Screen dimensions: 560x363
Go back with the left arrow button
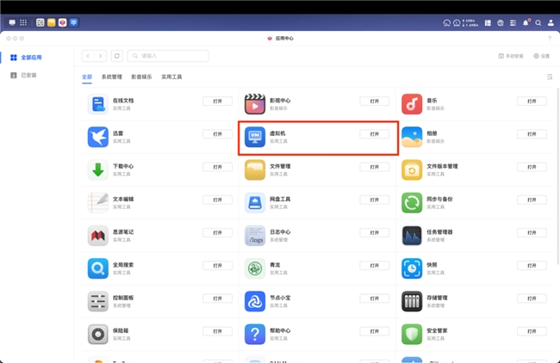click(x=88, y=56)
